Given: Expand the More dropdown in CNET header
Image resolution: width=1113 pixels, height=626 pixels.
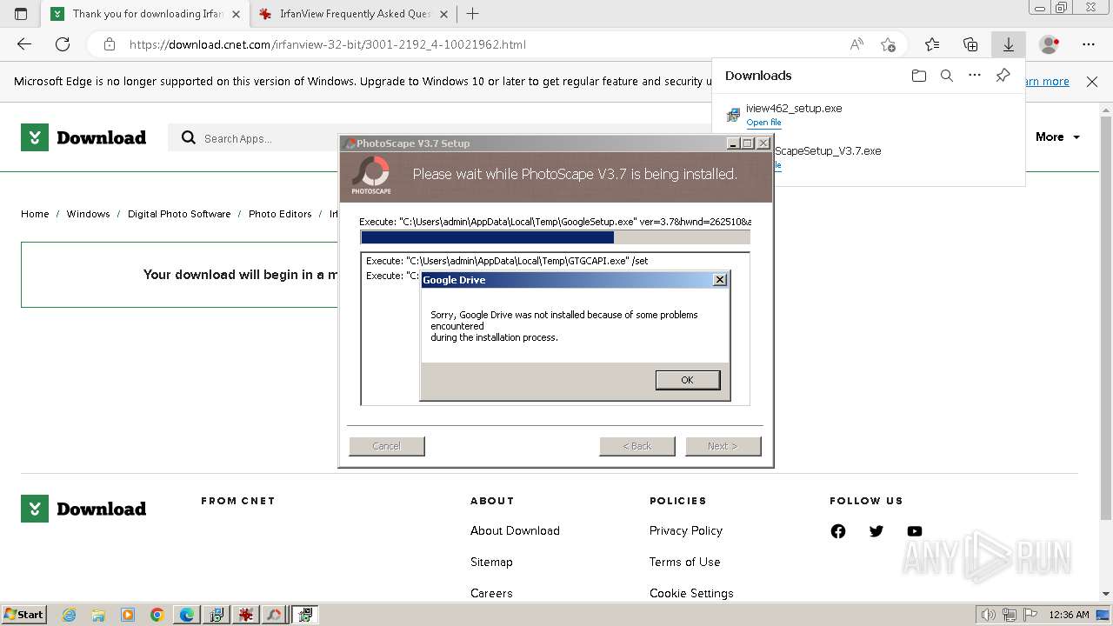Looking at the screenshot, I should pyautogui.click(x=1057, y=137).
